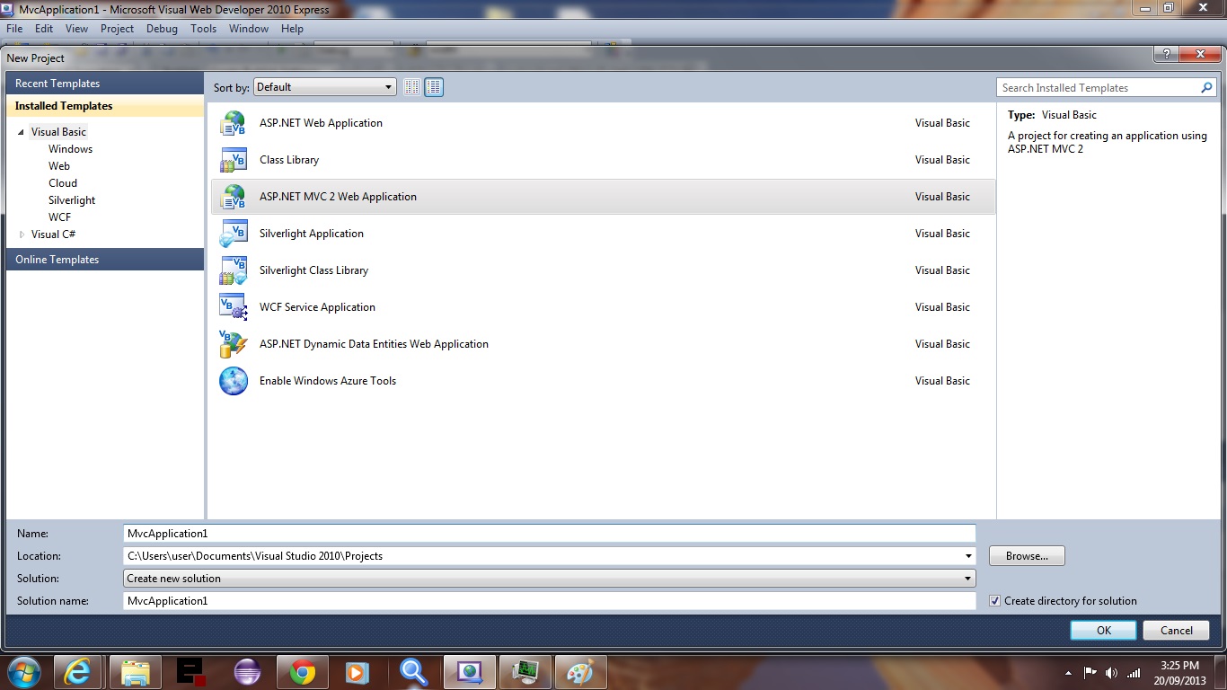The width and height of the screenshot is (1227, 690).
Task: Click the search magnifier in Search Installed Templates
Action: point(1206,88)
